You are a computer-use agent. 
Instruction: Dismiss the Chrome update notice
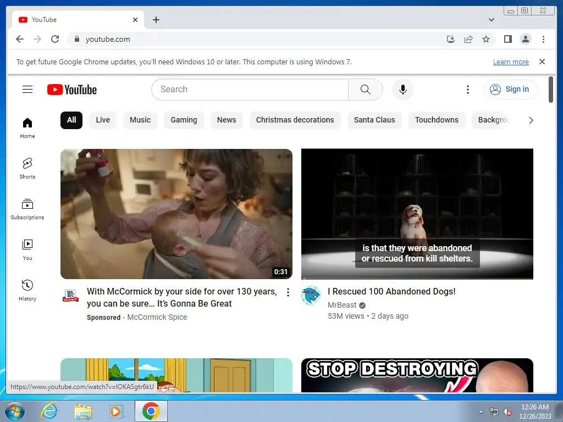tap(542, 62)
